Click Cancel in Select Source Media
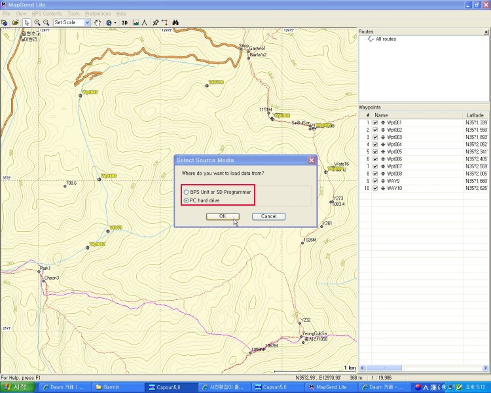 pyautogui.click(x=268, y=216)
